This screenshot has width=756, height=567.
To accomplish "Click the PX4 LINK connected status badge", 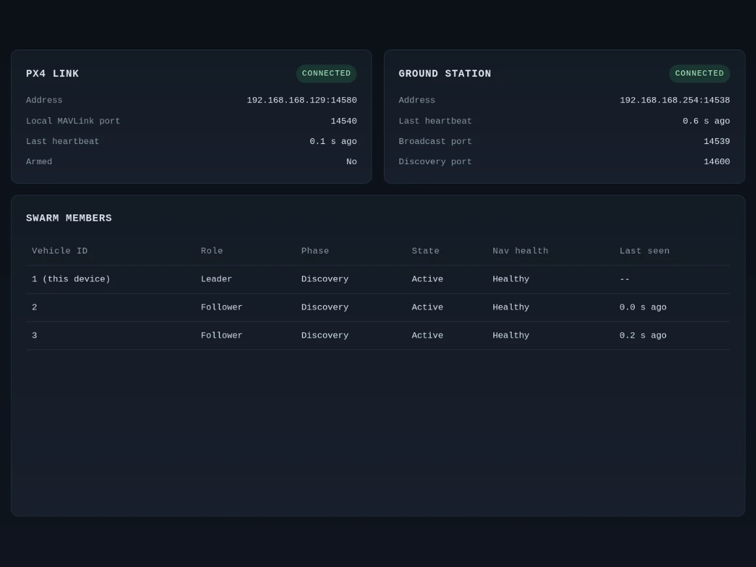I will coord(327,73).
